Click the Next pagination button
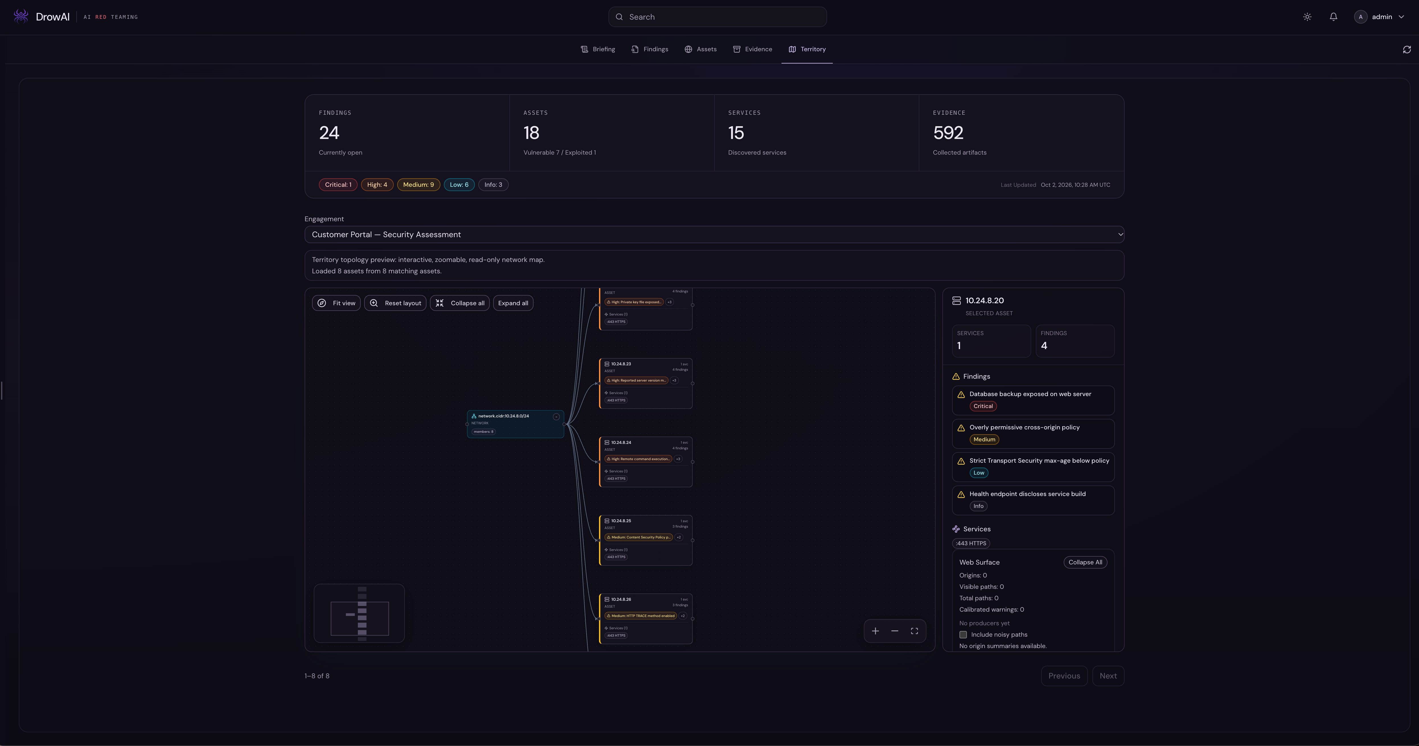The height and width of the screenshot is (746, 1419). [x=1108, y=676]
